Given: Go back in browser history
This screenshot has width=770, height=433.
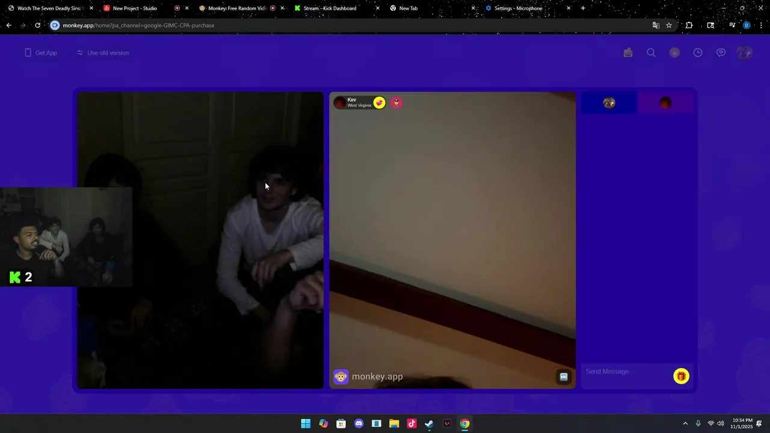Looking at the screenshot, I should click(x=8, y=25).
